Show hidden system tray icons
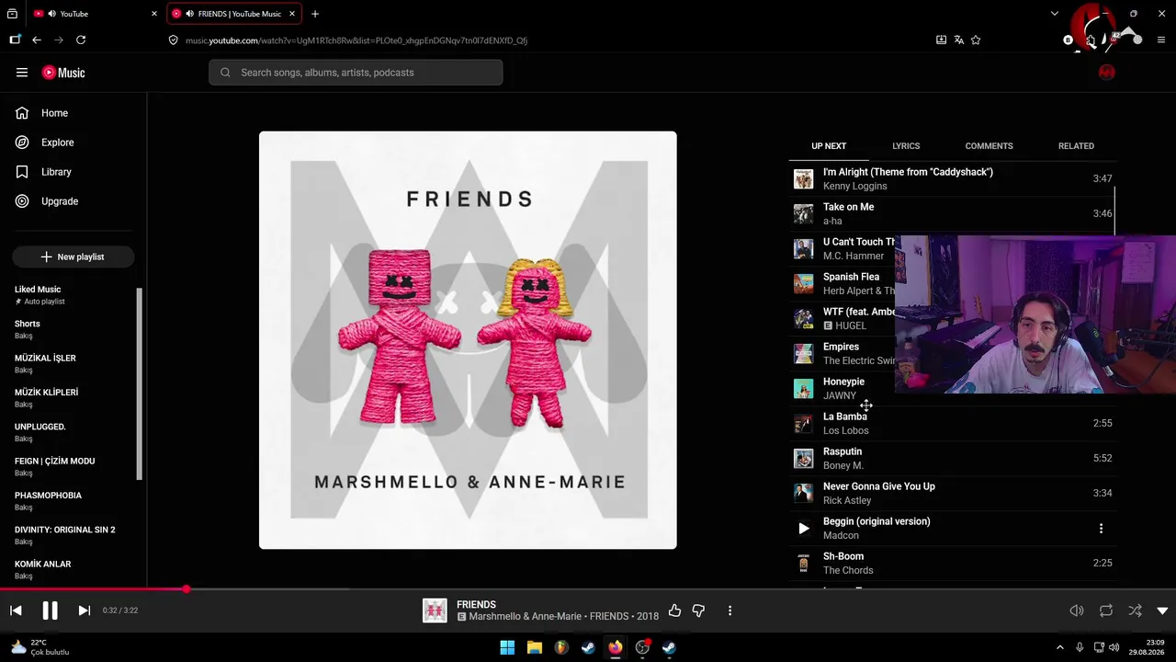Viewport: 1176px width, 662px height. tap(1059, 647)
